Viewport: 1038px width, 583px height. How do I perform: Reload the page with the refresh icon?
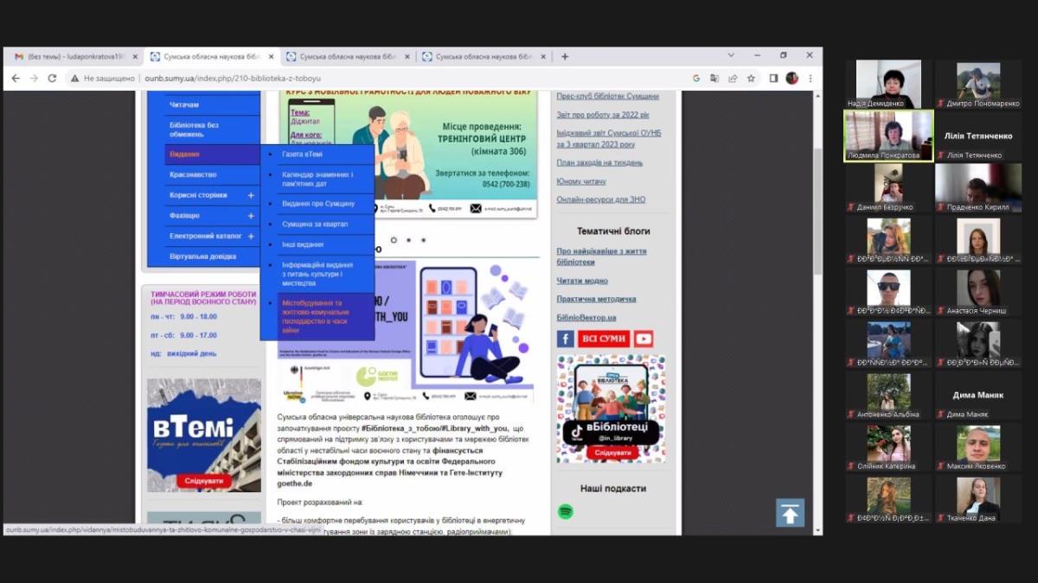(x=52, y=78)
